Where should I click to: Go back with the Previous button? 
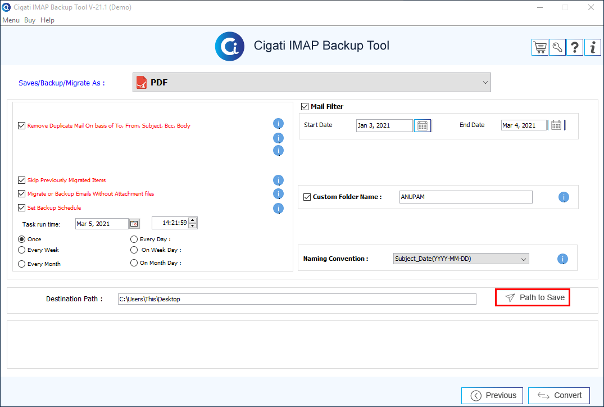pos(492,395)
